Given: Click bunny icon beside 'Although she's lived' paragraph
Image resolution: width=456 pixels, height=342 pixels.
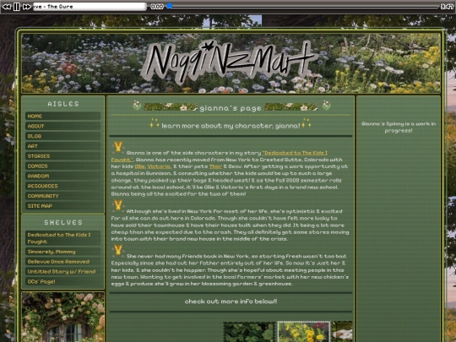Looking at the screenshot, I should (118, 205).
